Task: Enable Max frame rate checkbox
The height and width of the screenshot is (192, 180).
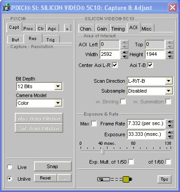Action: (x=94, y=124)
